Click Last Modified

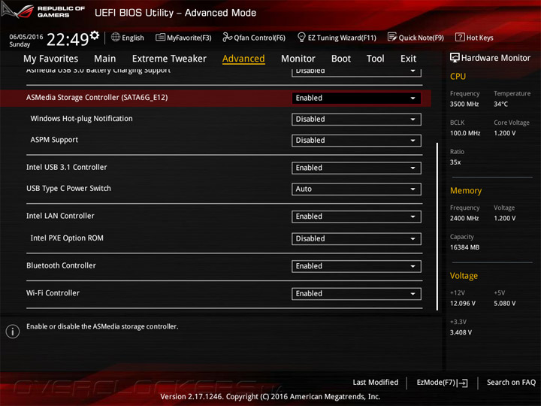tap(376, 383)
